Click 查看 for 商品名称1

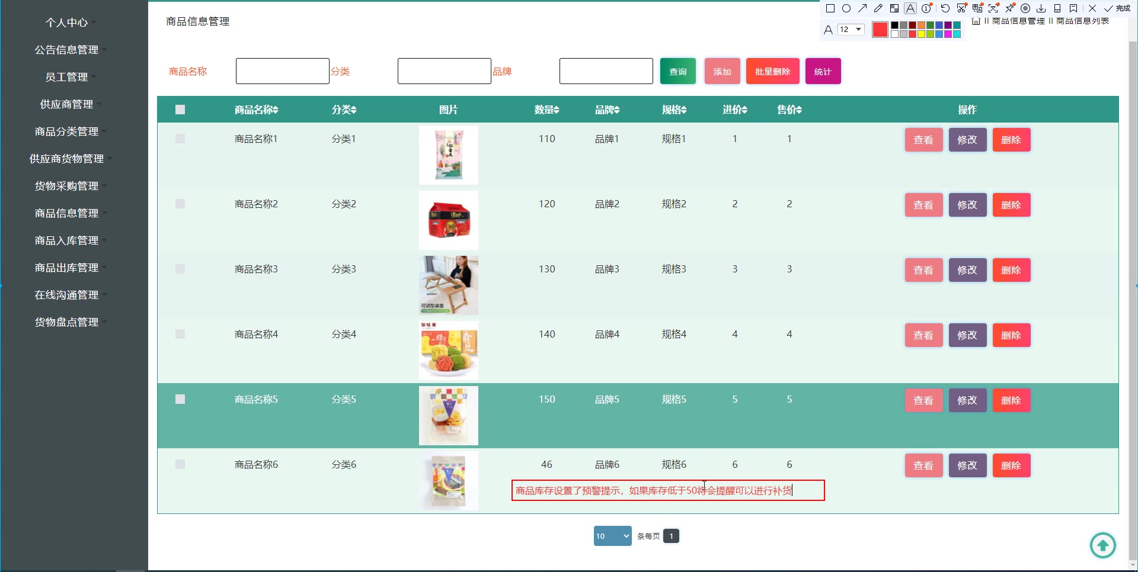click(x=923, y=140)
